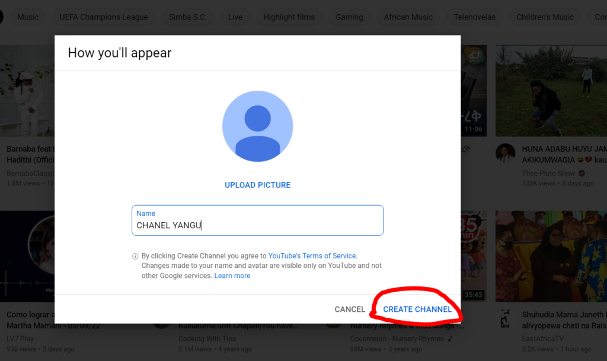Select the Highlight films chip
607x361 pixels.
pyautogui.click(x=289, y=17)
